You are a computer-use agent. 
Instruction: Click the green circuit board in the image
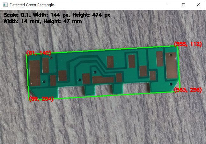point(103,72)
